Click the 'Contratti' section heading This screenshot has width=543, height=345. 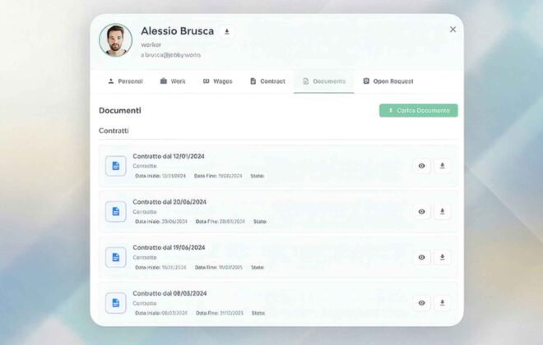[114, 131]
